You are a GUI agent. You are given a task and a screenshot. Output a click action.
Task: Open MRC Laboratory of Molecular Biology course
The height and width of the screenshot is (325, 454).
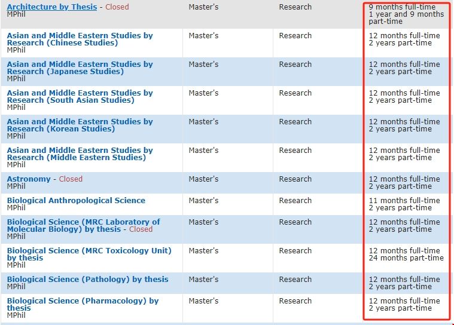(83, 226)
